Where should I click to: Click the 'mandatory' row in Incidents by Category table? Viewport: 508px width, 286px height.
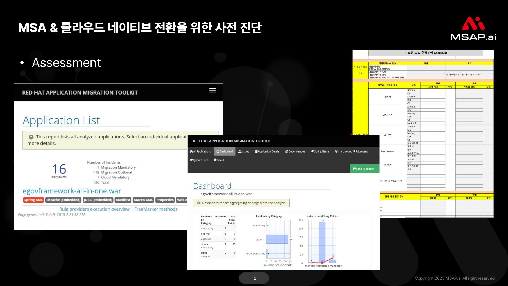pyautogui.click(x=218, y=228)
